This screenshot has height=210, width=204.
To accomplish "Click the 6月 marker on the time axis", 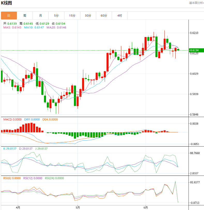I will (146, 207).
